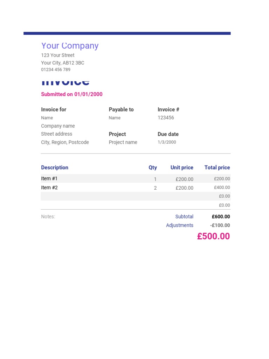Click the Your Company heading
This screenshot has width=269, height=359.
pos(70,46)
